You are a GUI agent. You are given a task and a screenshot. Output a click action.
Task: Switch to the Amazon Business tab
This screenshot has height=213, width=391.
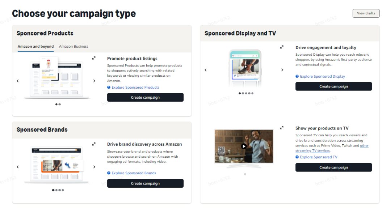pyautogui.click(x=73, y=47)
